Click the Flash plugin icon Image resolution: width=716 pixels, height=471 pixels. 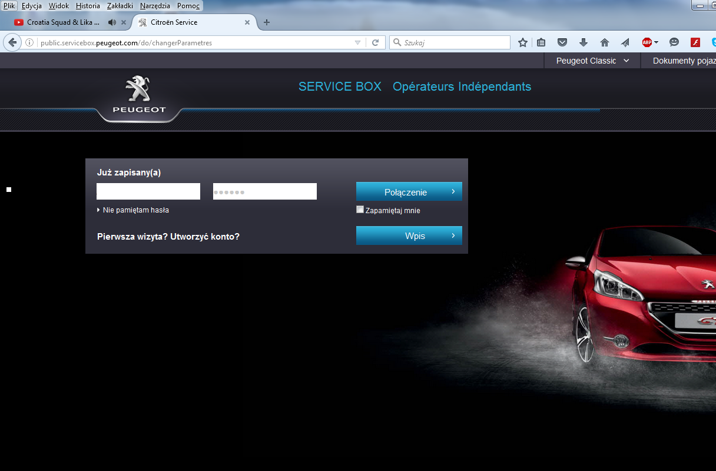click(695, 42)
